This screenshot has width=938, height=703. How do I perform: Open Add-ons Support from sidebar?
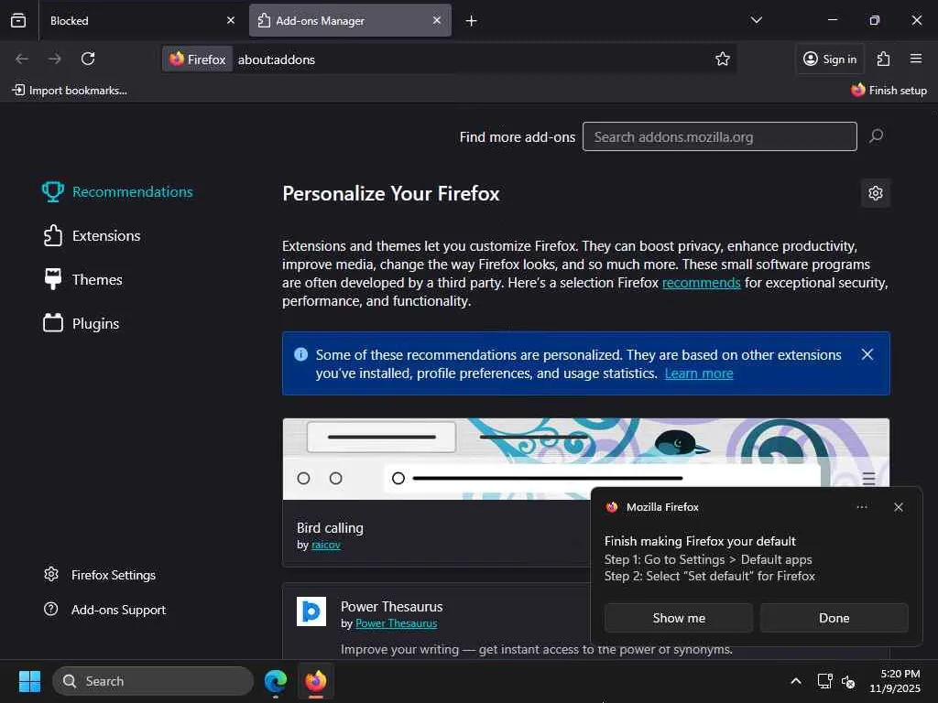point(104,610)
